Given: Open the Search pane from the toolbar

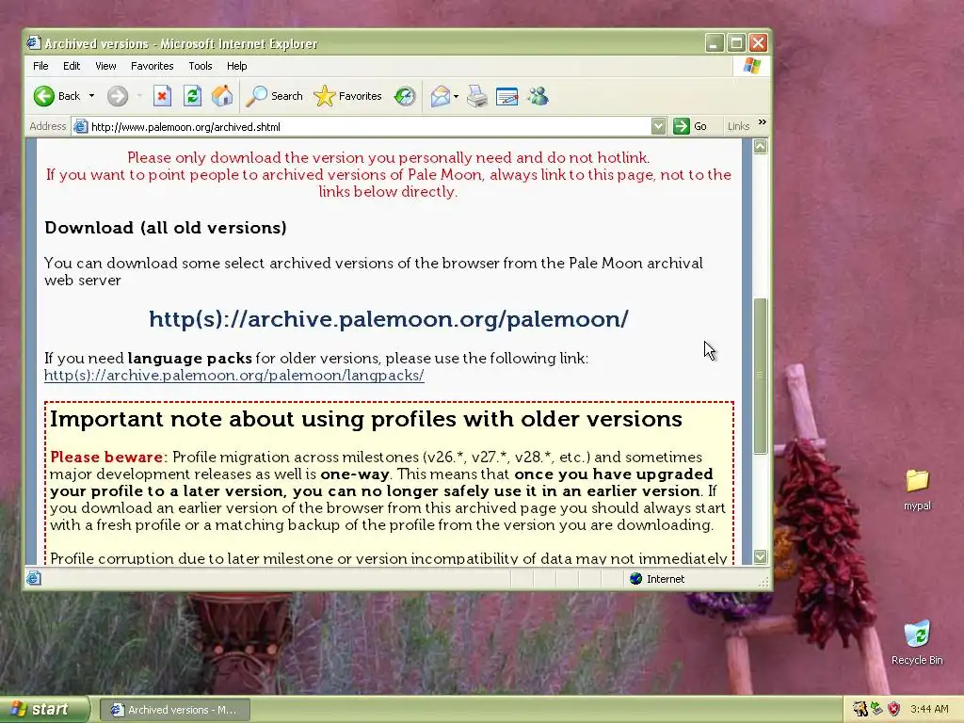Looking at the screenshot, I should pyautogui.click(x=274, y=96).
